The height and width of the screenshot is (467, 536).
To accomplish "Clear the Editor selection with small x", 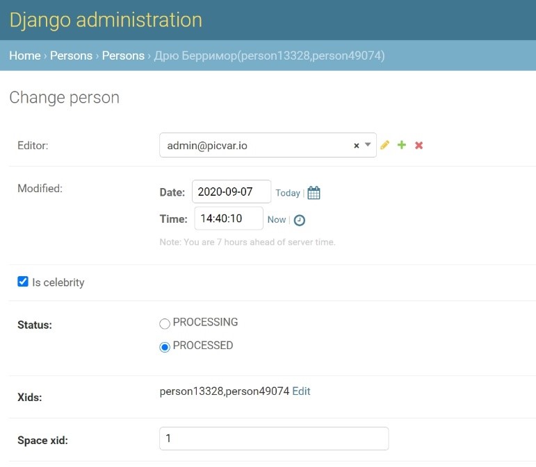I will click(357, 146).
